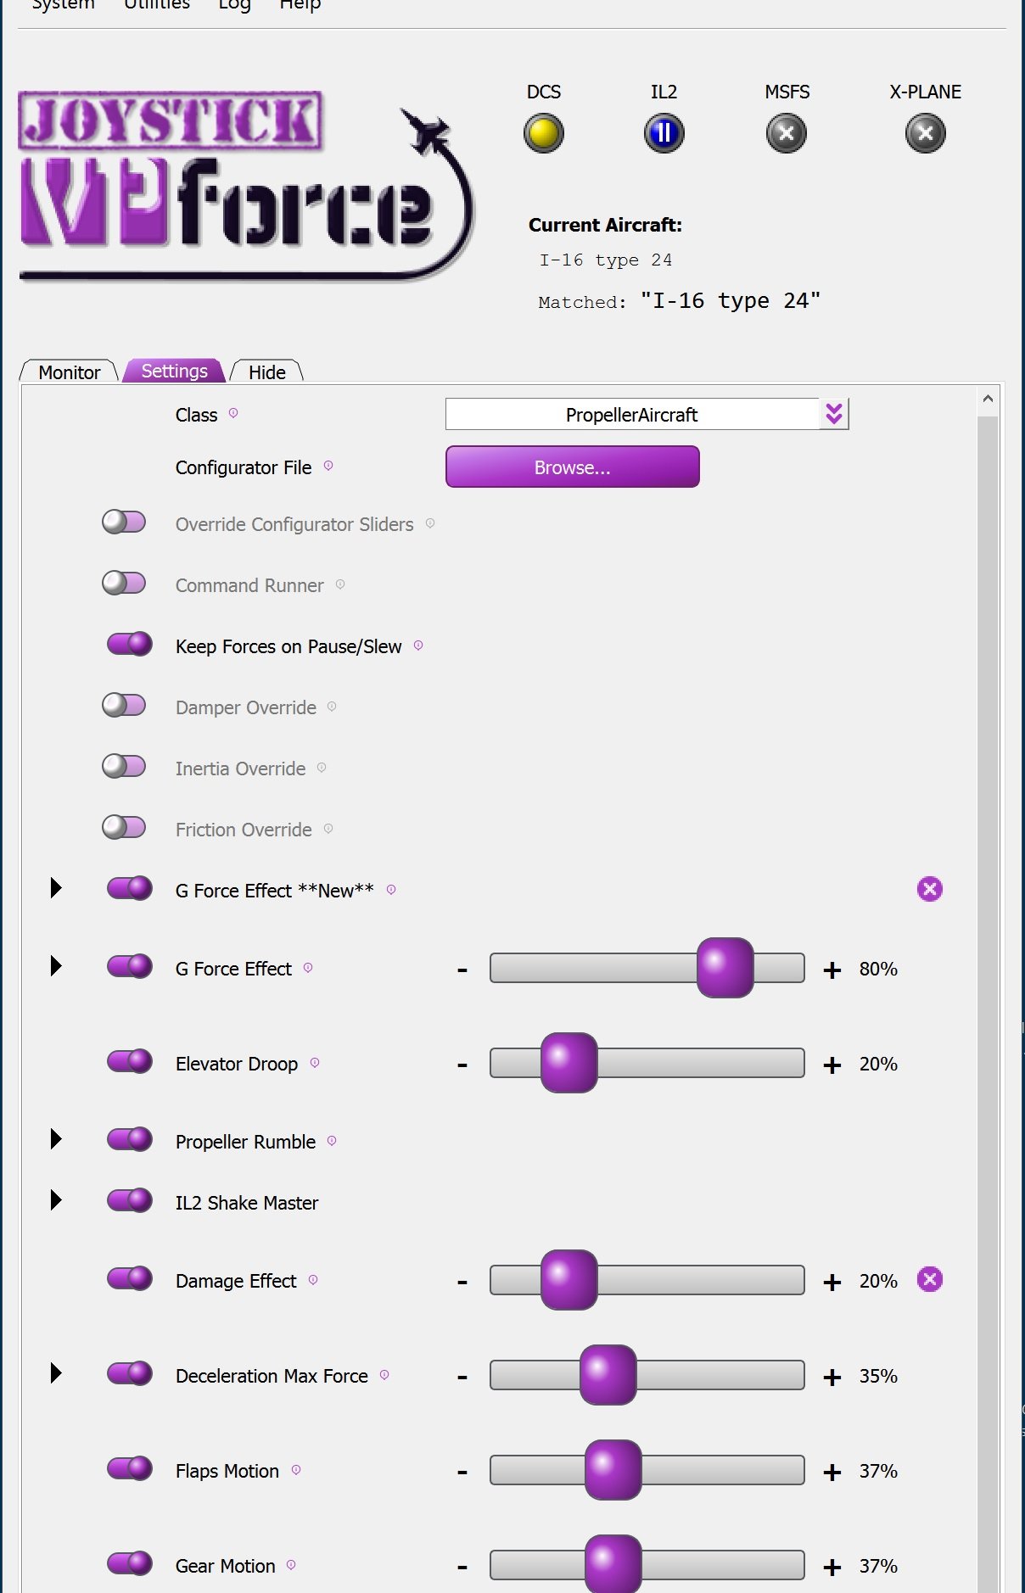The width and height of the screenshot is (1025, 1593).
Task: Click the matched aircraft name "I-16 type 24"
Action: 730,301
